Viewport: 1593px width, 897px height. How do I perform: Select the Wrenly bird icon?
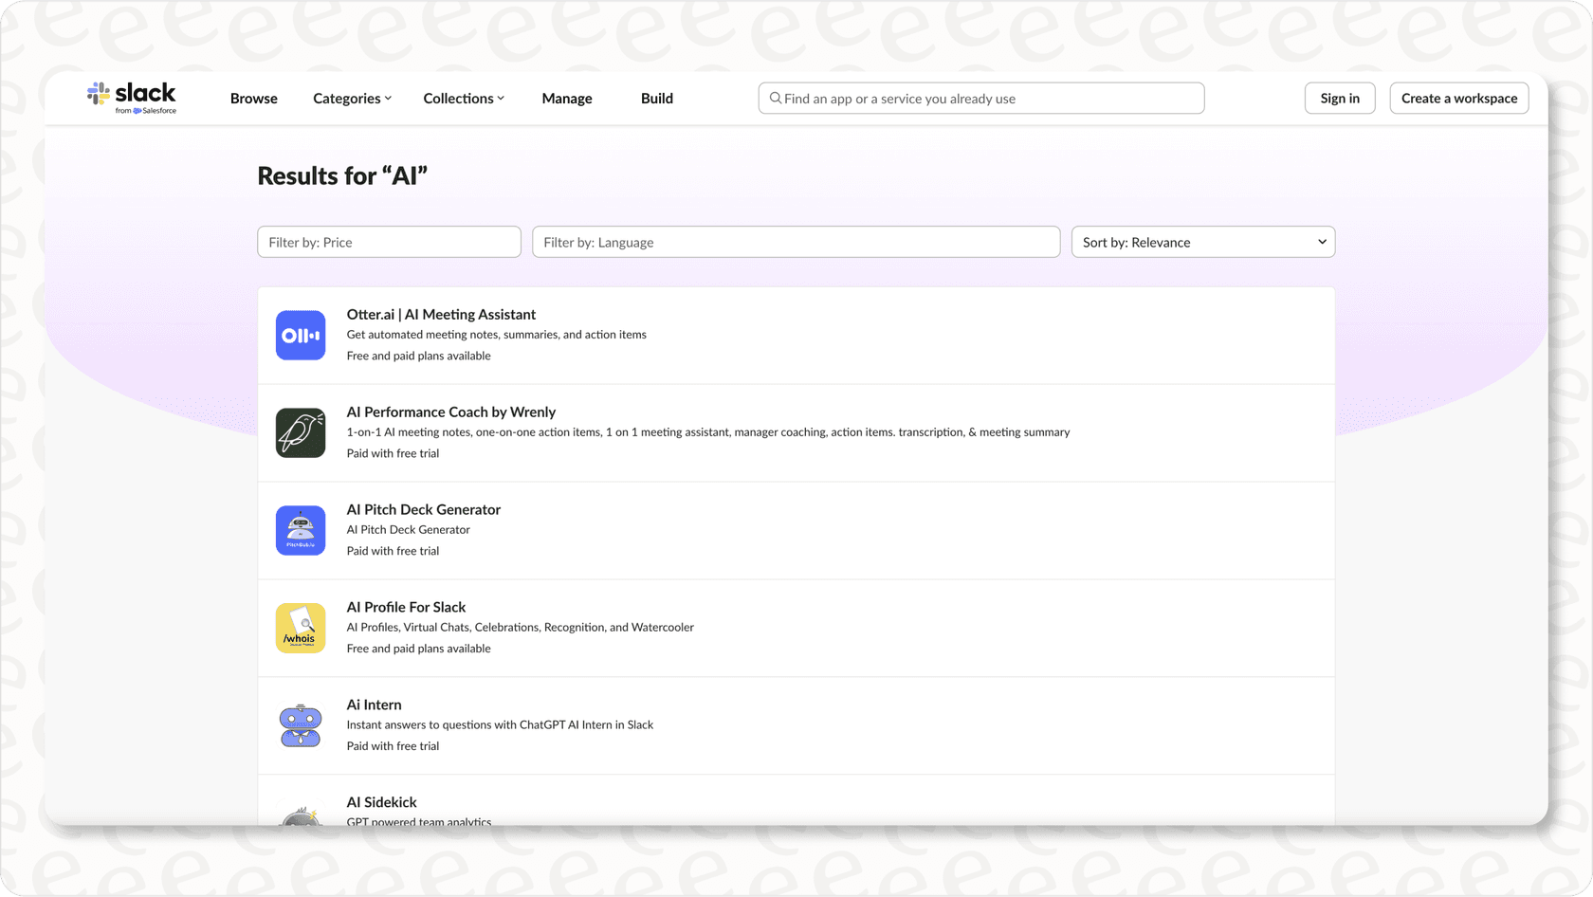coord(300,432)
